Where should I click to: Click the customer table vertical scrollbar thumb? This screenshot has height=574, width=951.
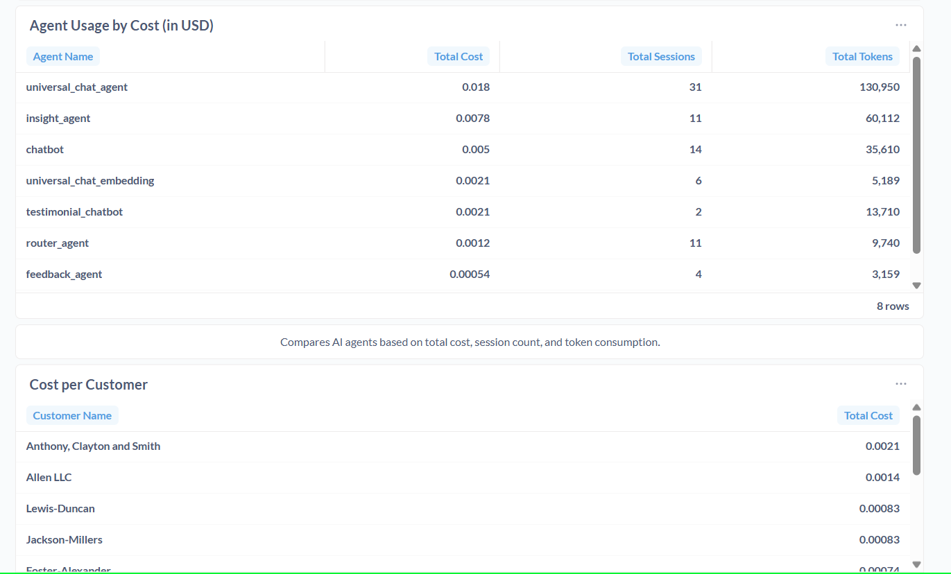tap(916, 446)
